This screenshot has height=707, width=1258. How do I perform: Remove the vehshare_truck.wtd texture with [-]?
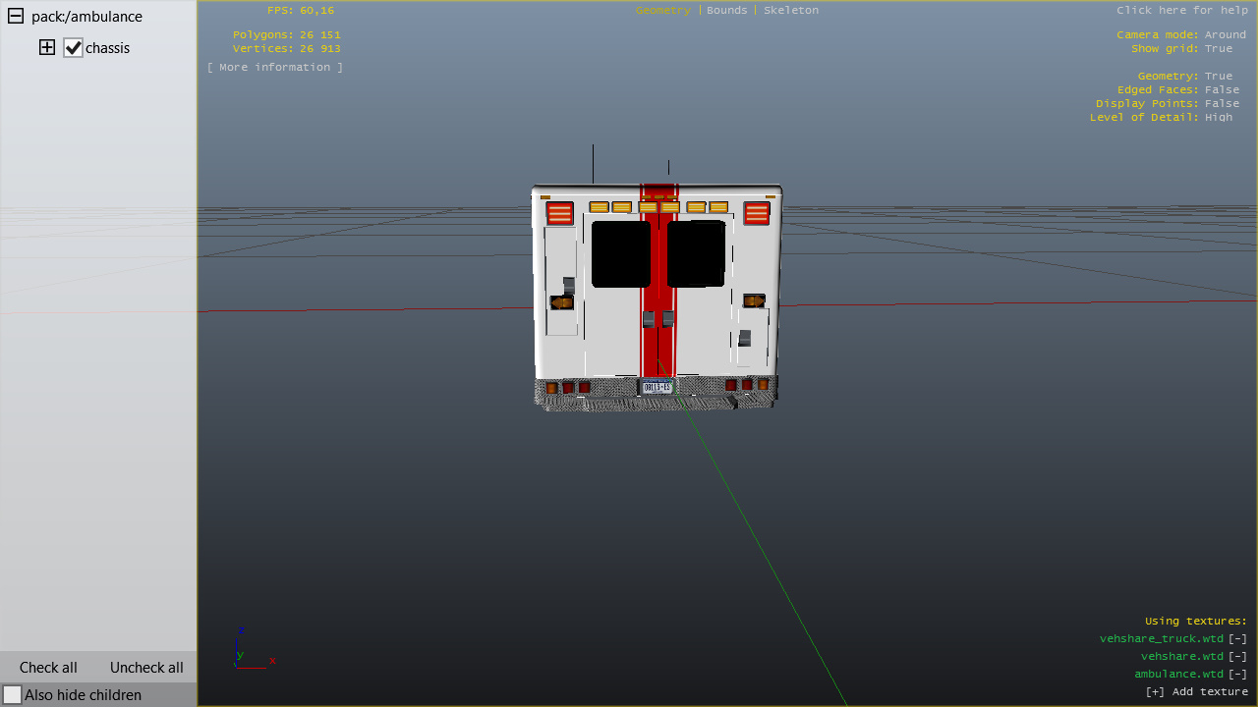1237,639
